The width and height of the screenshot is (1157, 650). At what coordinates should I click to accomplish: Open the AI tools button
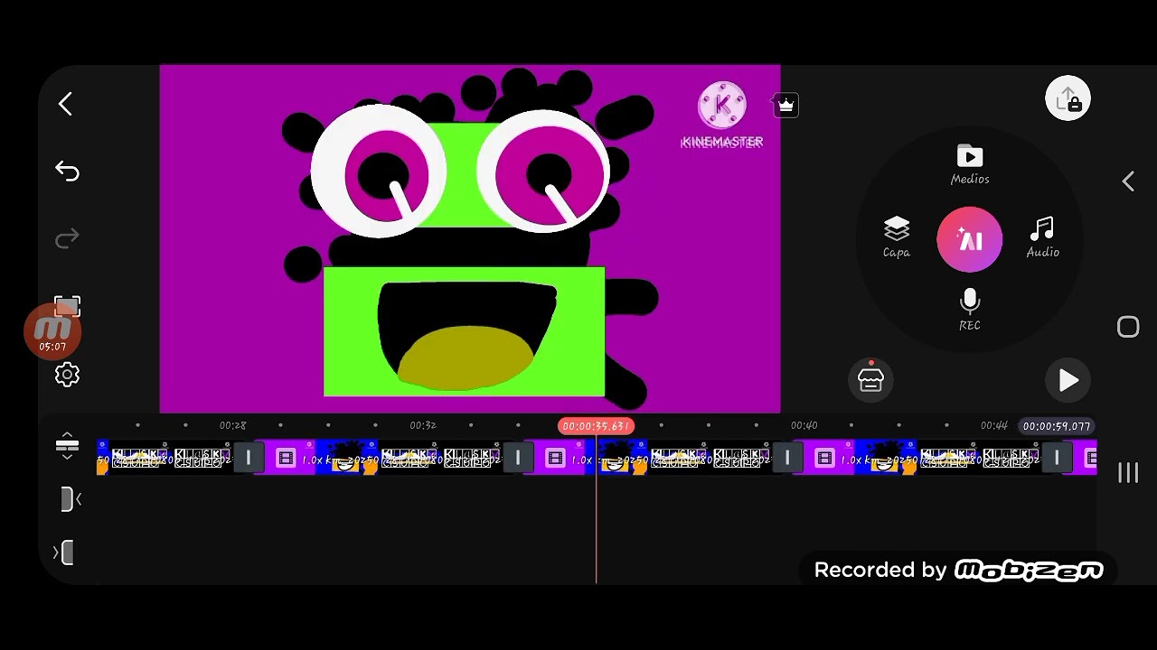click(x=970, y=240)
